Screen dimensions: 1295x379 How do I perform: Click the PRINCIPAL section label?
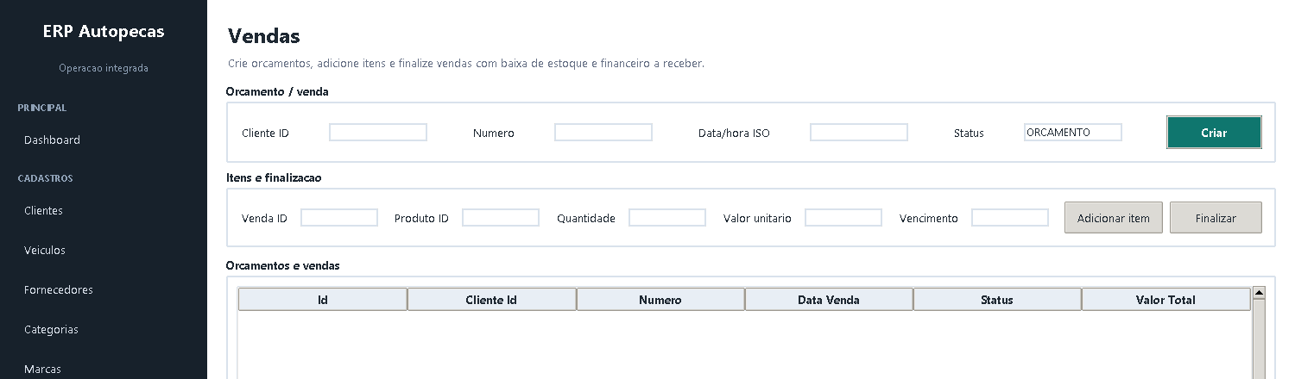(42, 108)
